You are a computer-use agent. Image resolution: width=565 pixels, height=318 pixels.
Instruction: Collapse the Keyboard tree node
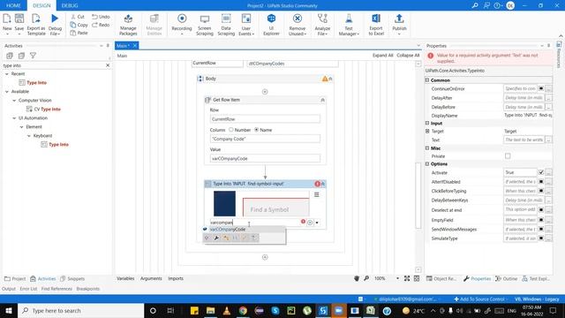[29, 135]
